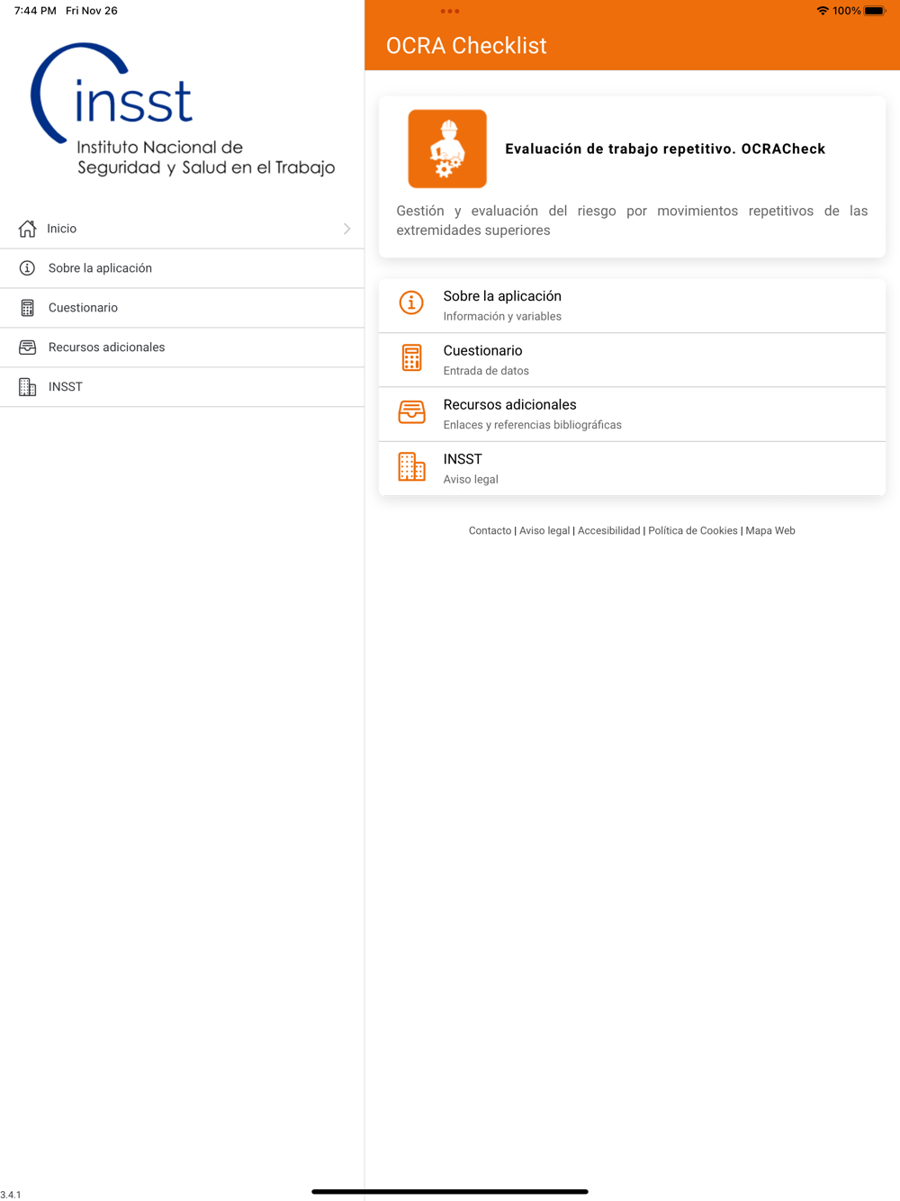Open the Aviso legal footer link
This screenshot has width=900, height=1201.
tap(544, 531)
